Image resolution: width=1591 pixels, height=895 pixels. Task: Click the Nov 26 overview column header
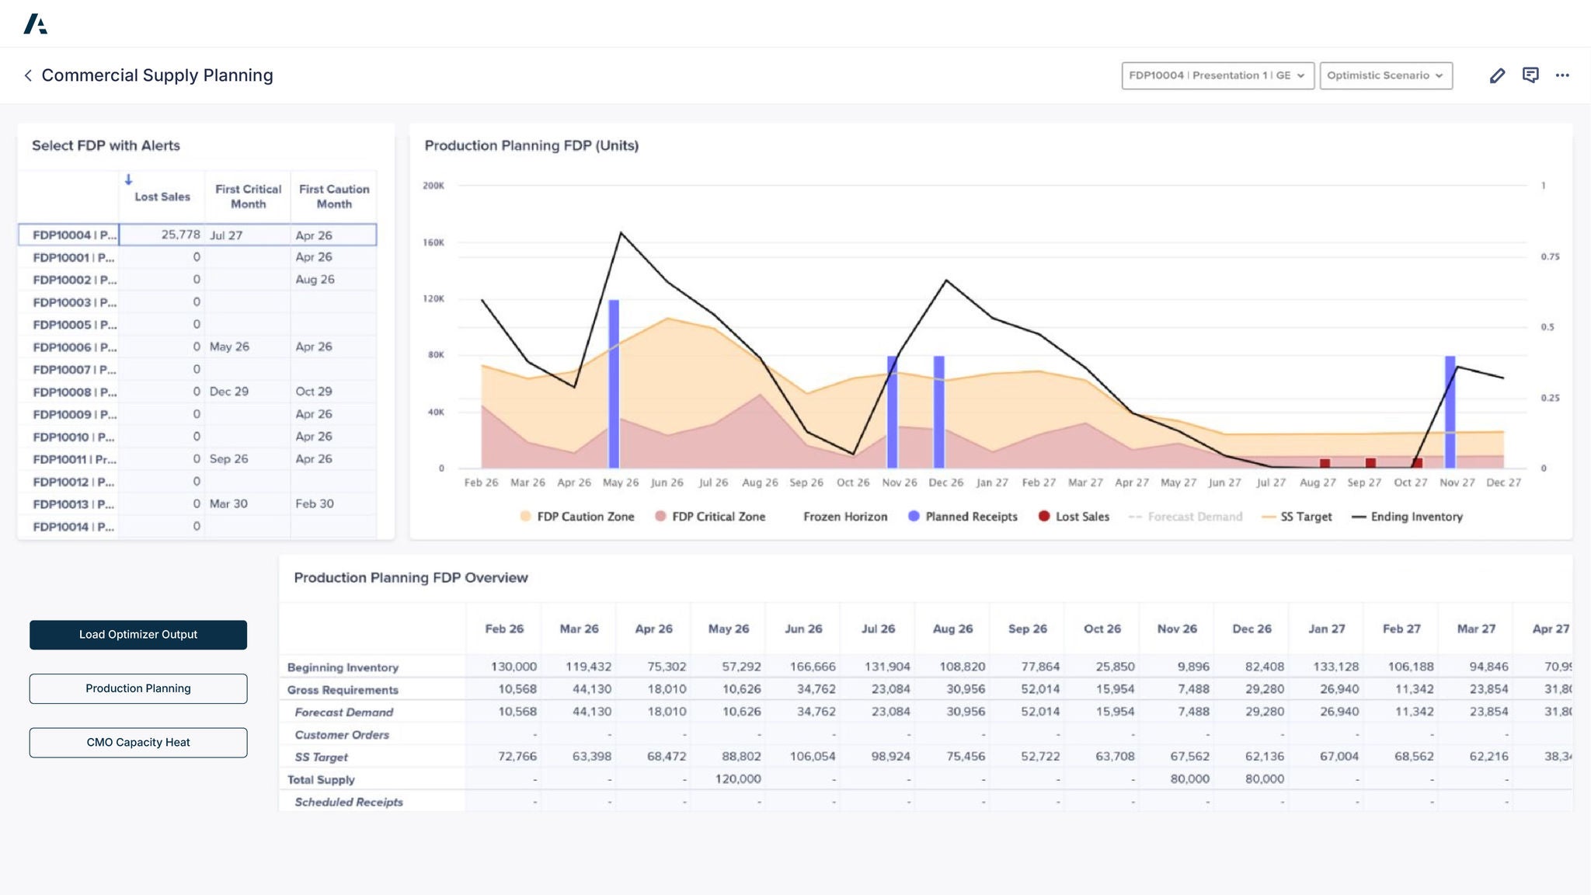[x=1177, y=629]
